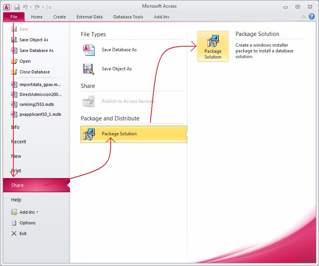The height and width of the screenshot is (266, 319).
Task: Click the Save Object As icon in sidebar
Action: [x=14, y=40]
